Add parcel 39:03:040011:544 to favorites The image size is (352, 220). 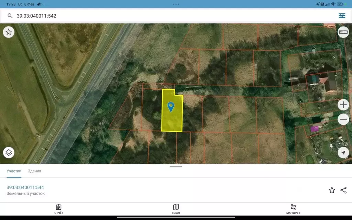[332, 190]
